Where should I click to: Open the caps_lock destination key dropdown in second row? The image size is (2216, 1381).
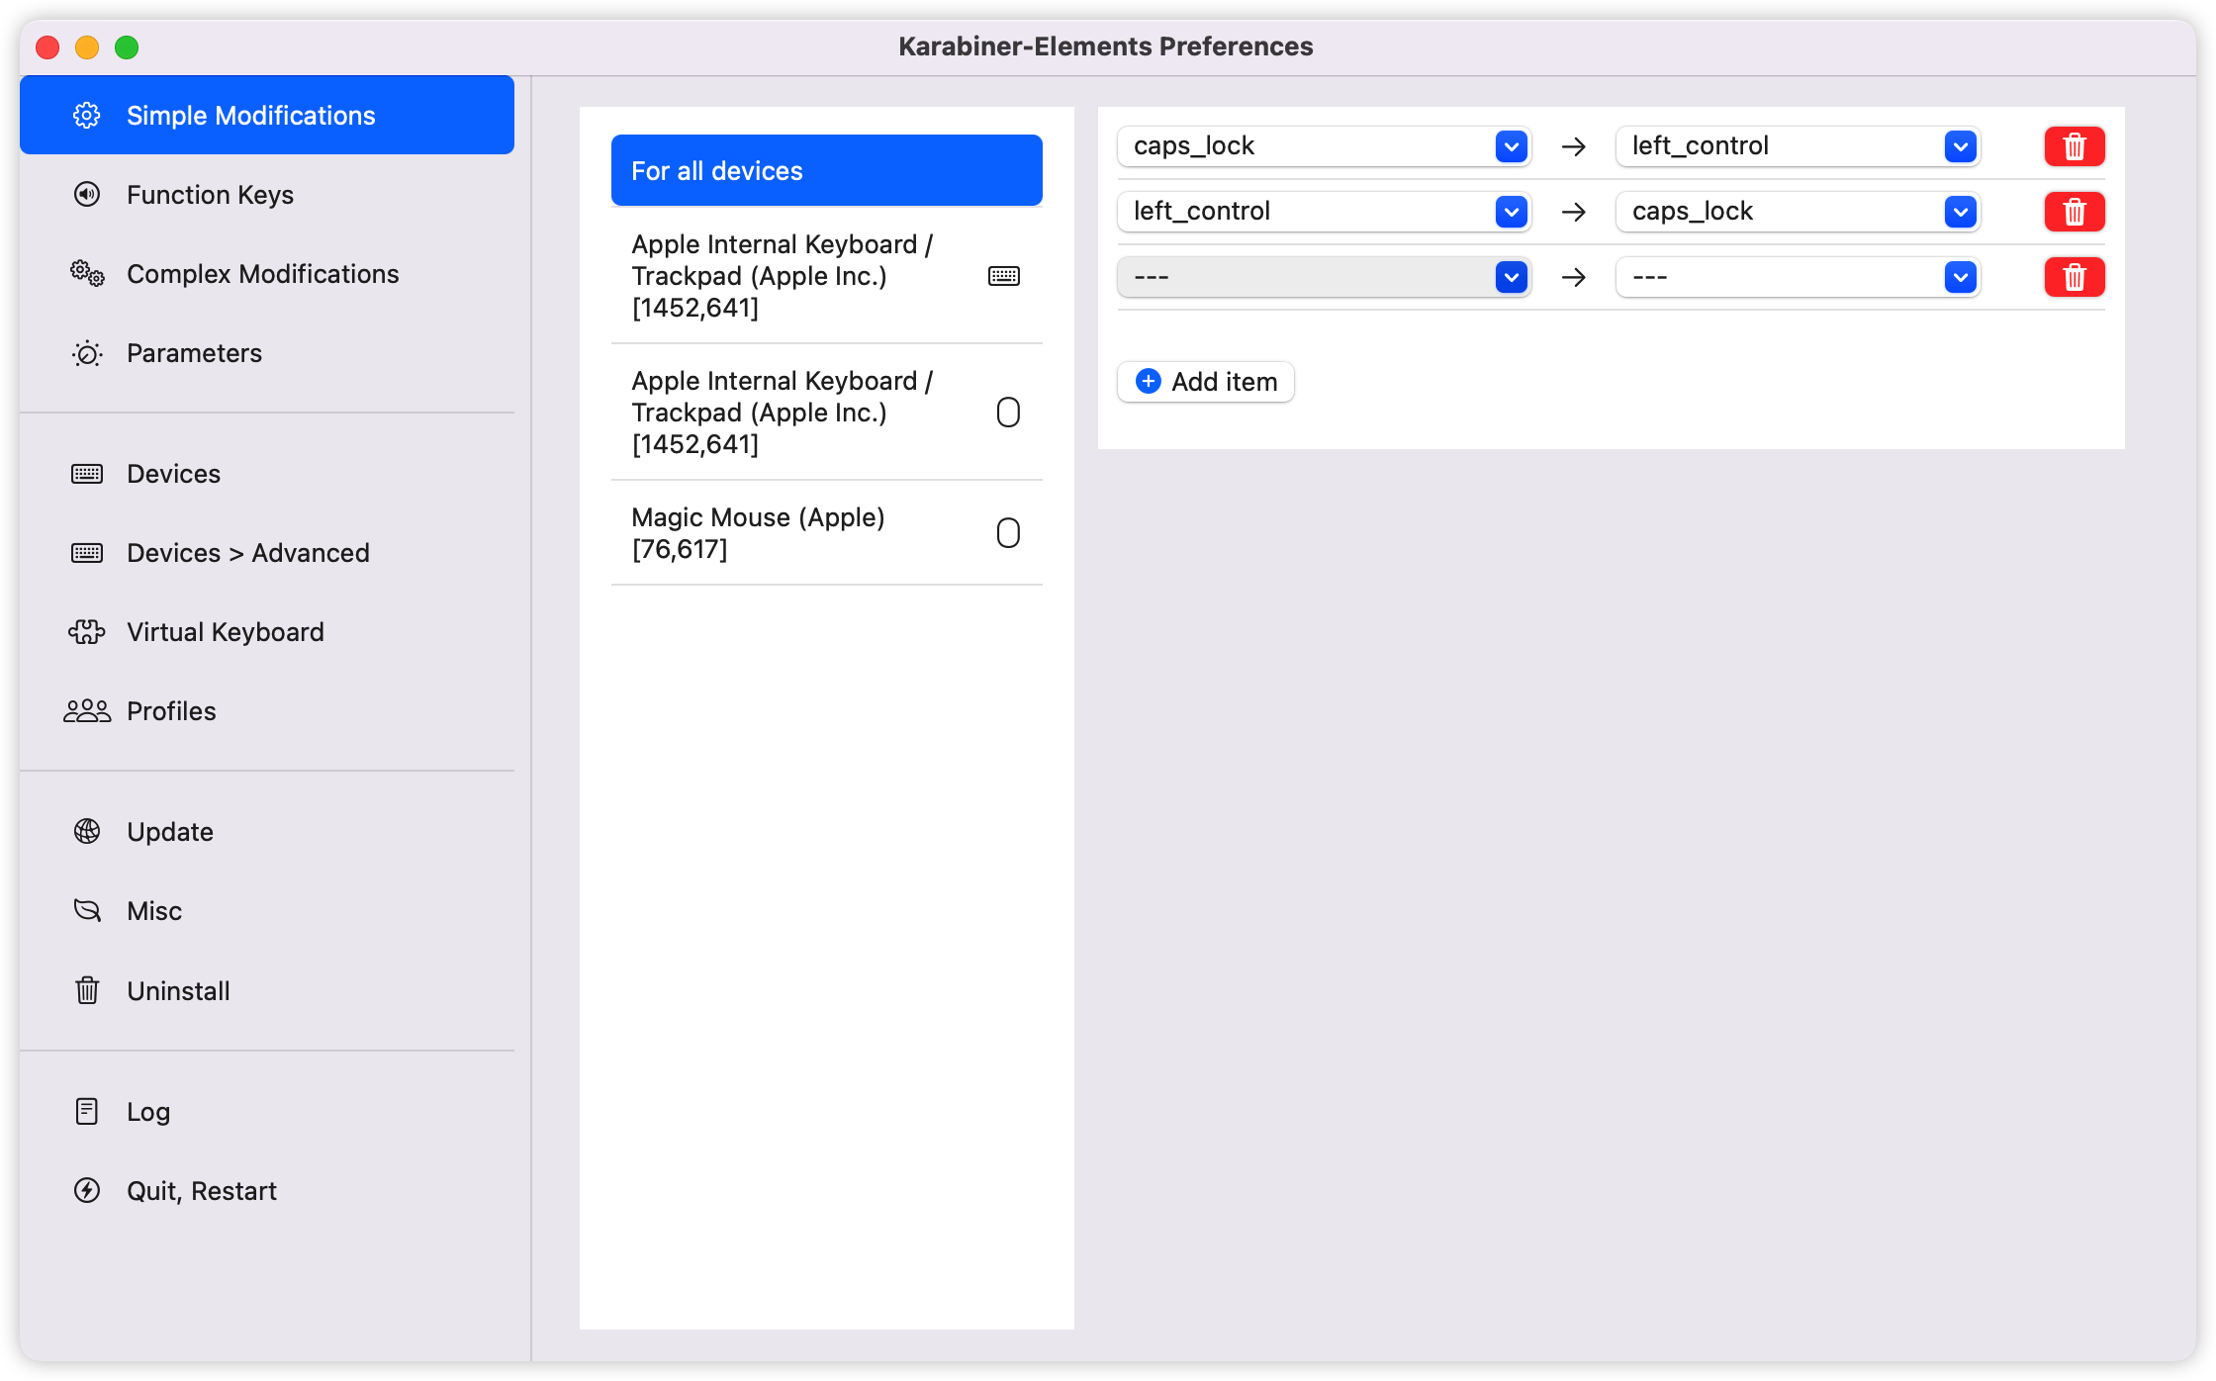click(1798, 212)
